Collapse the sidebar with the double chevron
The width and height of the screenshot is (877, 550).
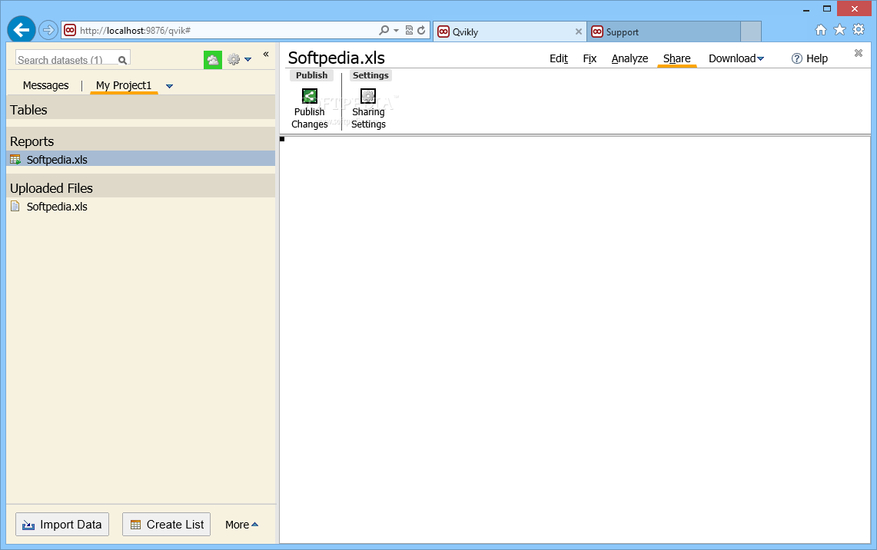266,55
